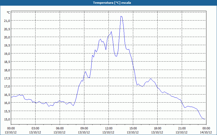Click the highest temperature peak of the curve
The image size is (217, 135).
pyautogui.click(x=121, y=16)
